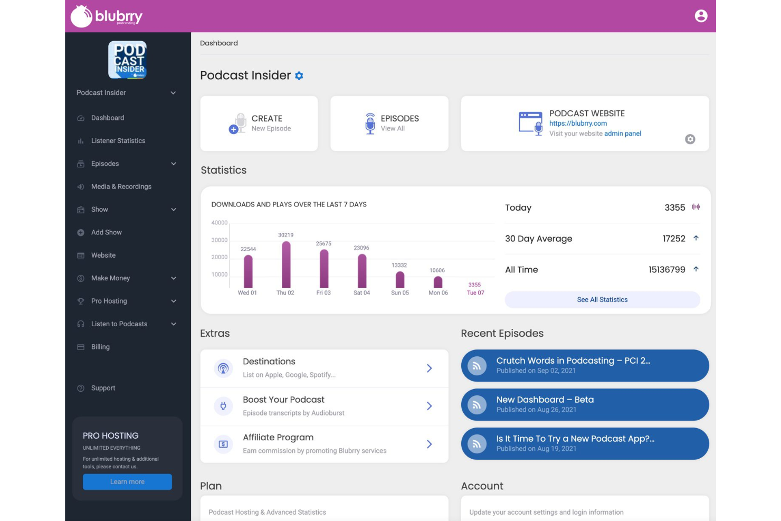Select the Media & Recordings icon
Image resolution: width=781 pixels, height=521 pixels.
(x=80, y=186)
